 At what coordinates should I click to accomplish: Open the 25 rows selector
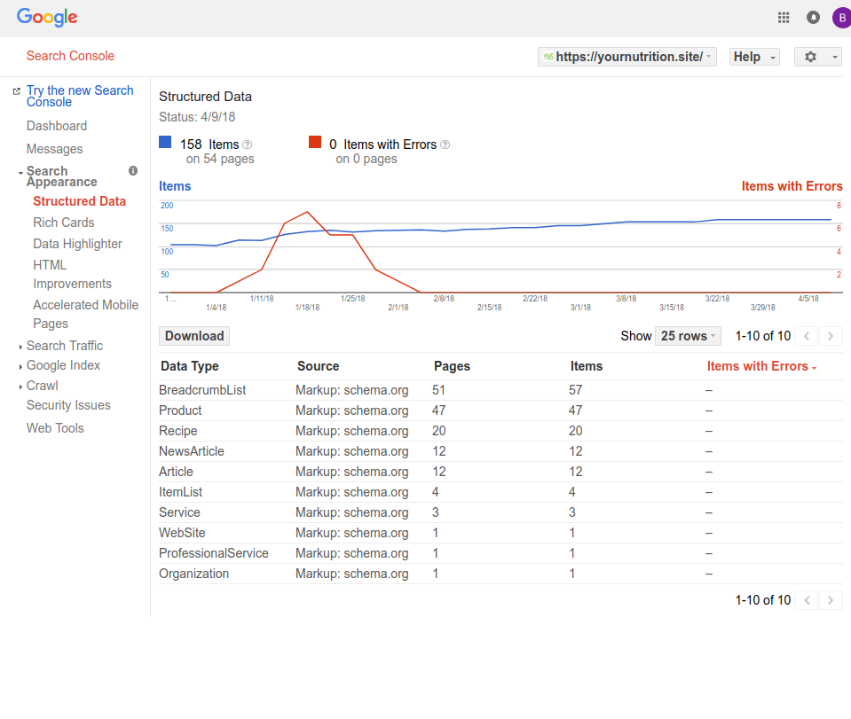click(688, 336)
